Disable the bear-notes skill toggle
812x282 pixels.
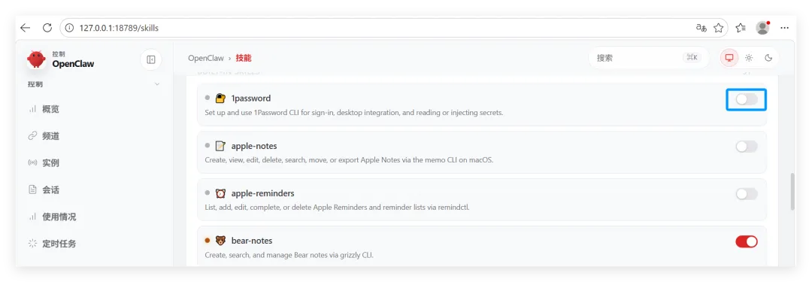click(747, 241)
